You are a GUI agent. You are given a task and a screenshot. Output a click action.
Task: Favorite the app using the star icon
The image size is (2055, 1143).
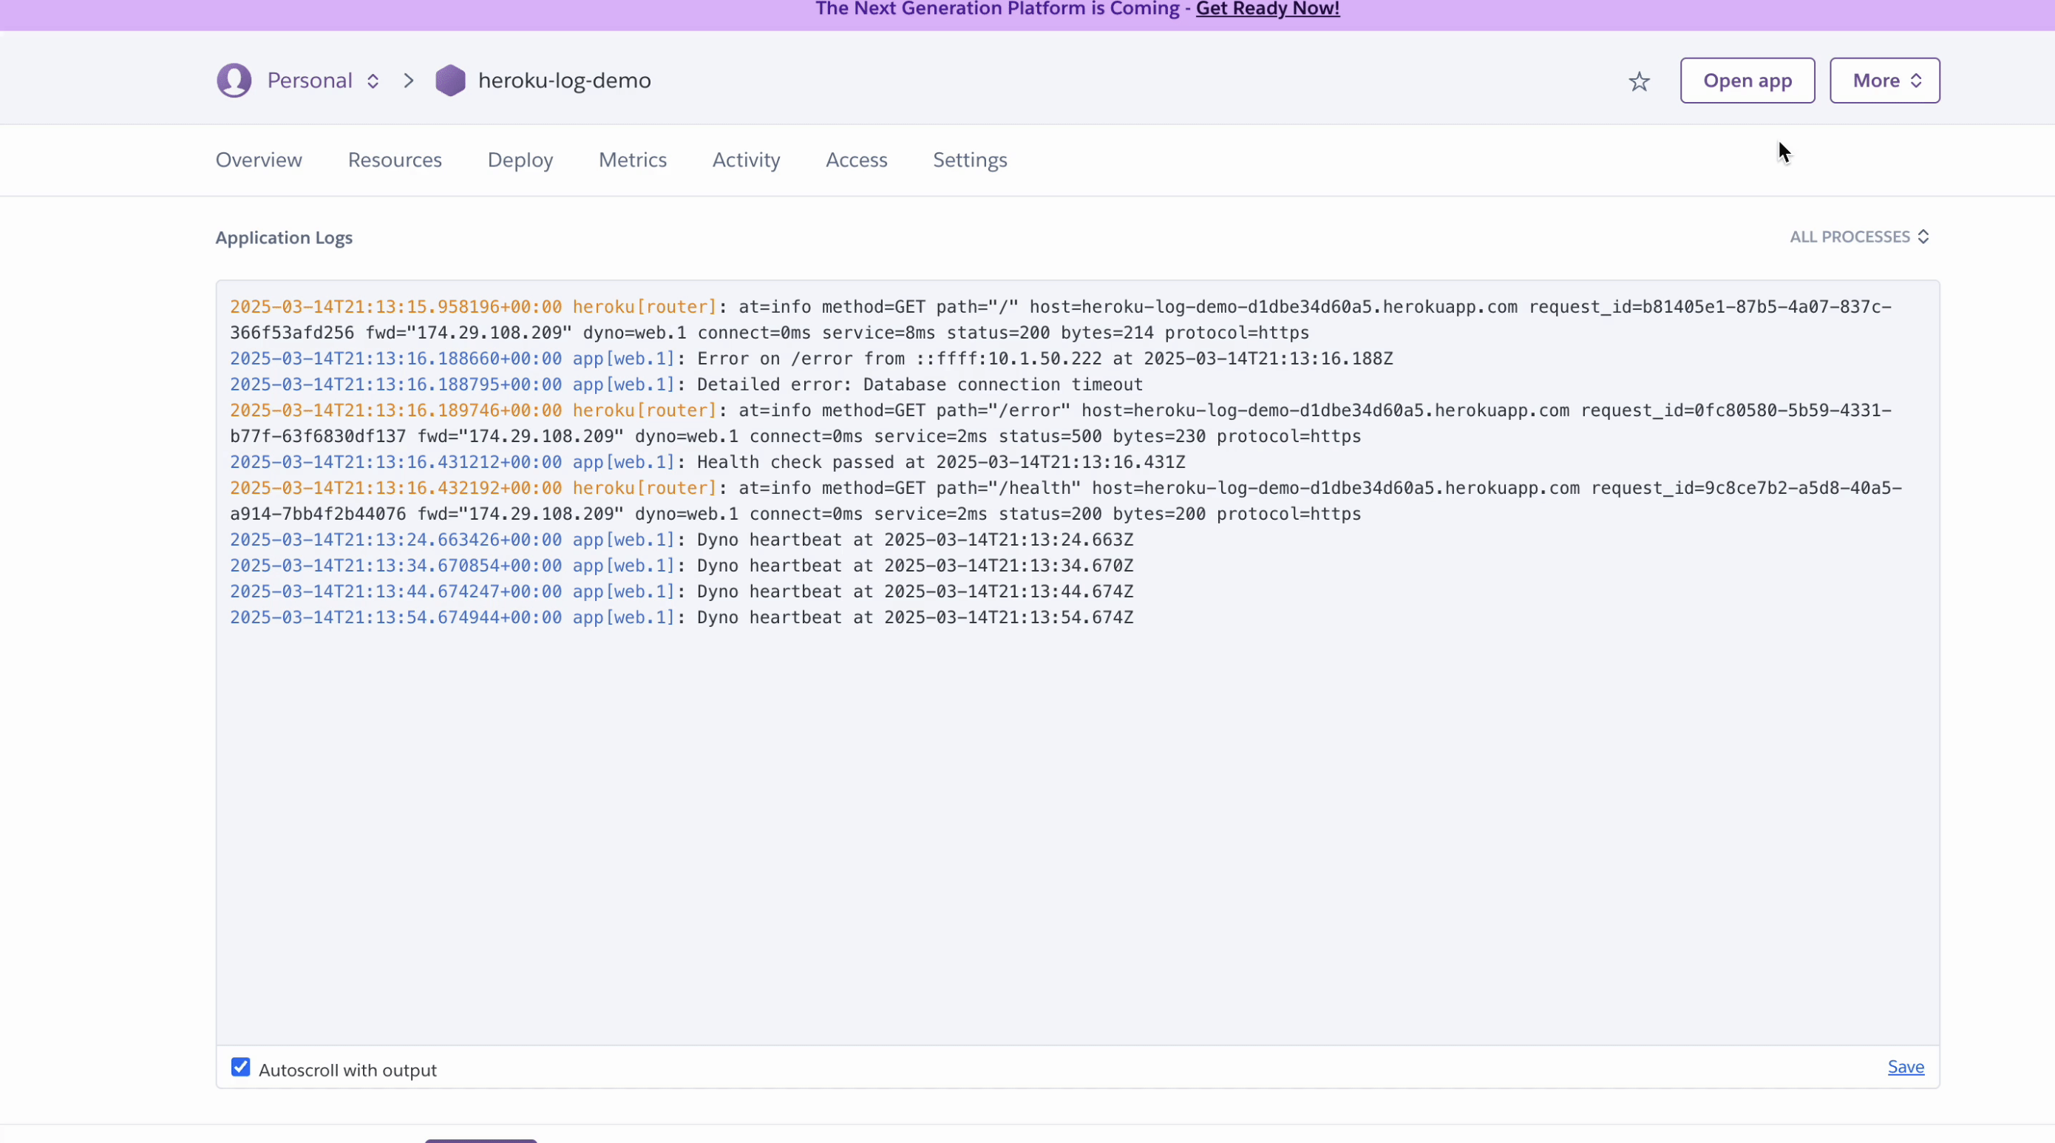(1640, 80)
